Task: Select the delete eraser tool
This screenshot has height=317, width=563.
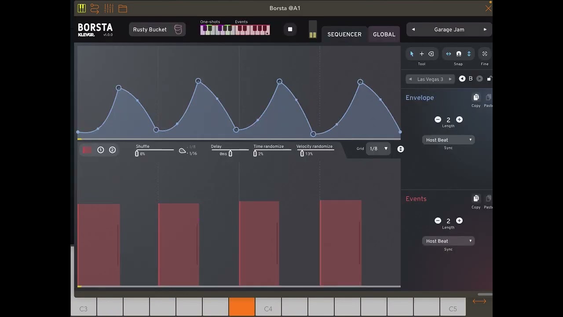Action: [431, 54]
